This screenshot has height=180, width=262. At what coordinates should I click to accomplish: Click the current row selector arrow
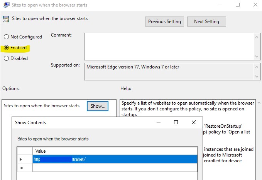20,159
